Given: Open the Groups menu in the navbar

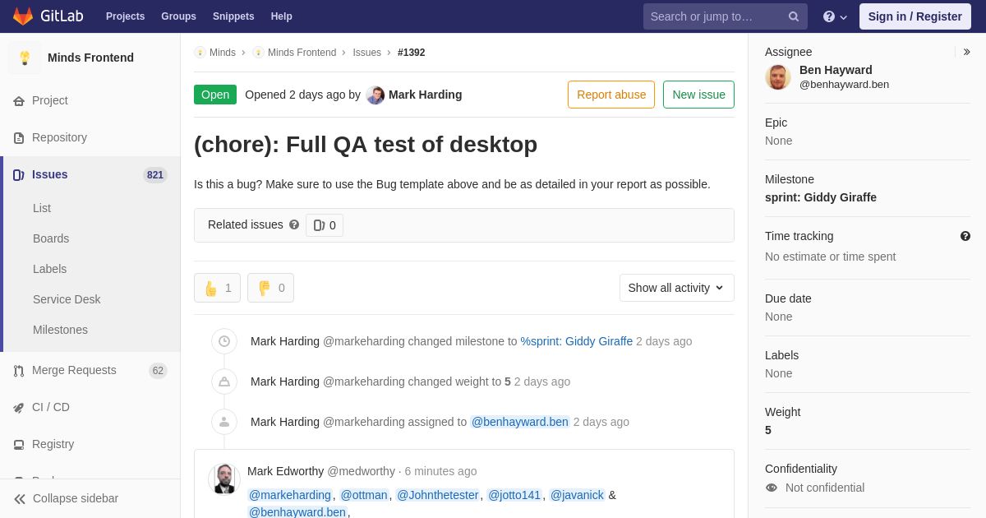Looking at the screenshot, I should [x=178, y=16].
